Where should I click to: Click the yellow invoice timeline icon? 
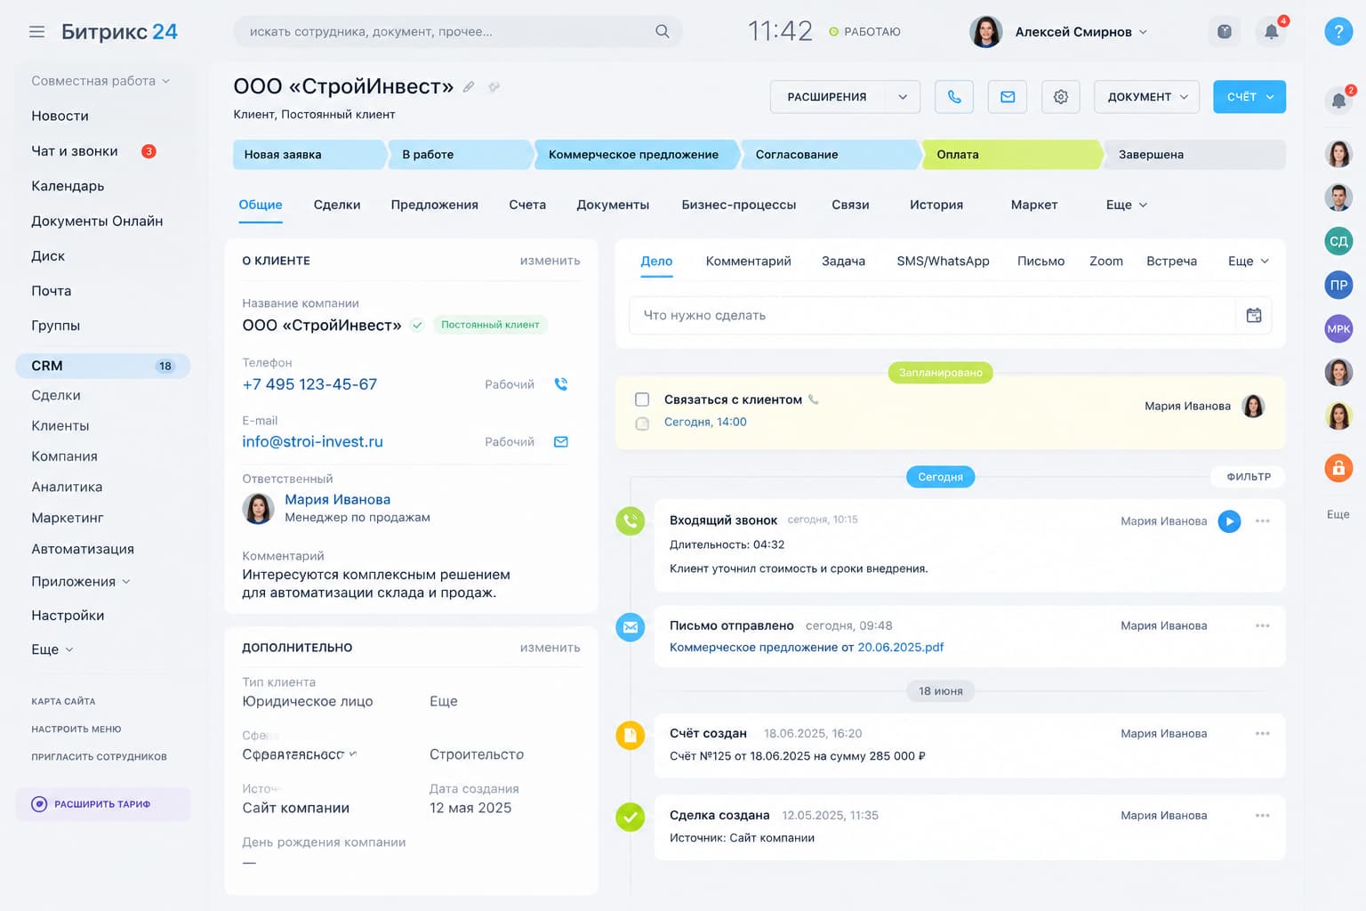pyautogui.click(x=631, y=735)
